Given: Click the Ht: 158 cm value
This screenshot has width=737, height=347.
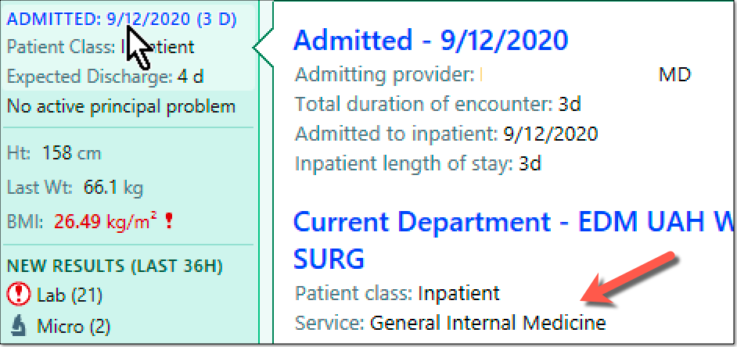Looking at the screenshot, I should pos(55,153).
